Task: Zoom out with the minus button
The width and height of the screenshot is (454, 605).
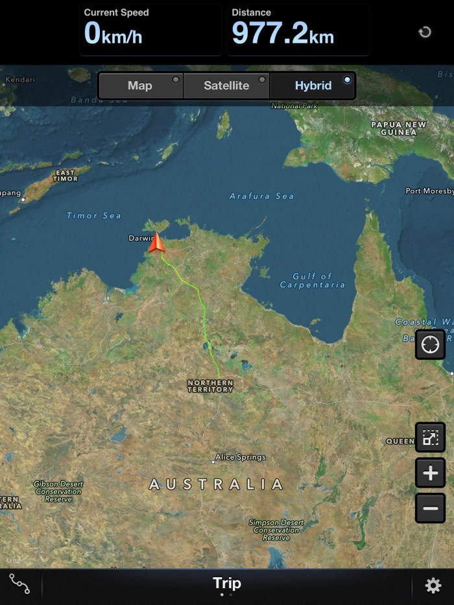Action: tap(430, 508)
